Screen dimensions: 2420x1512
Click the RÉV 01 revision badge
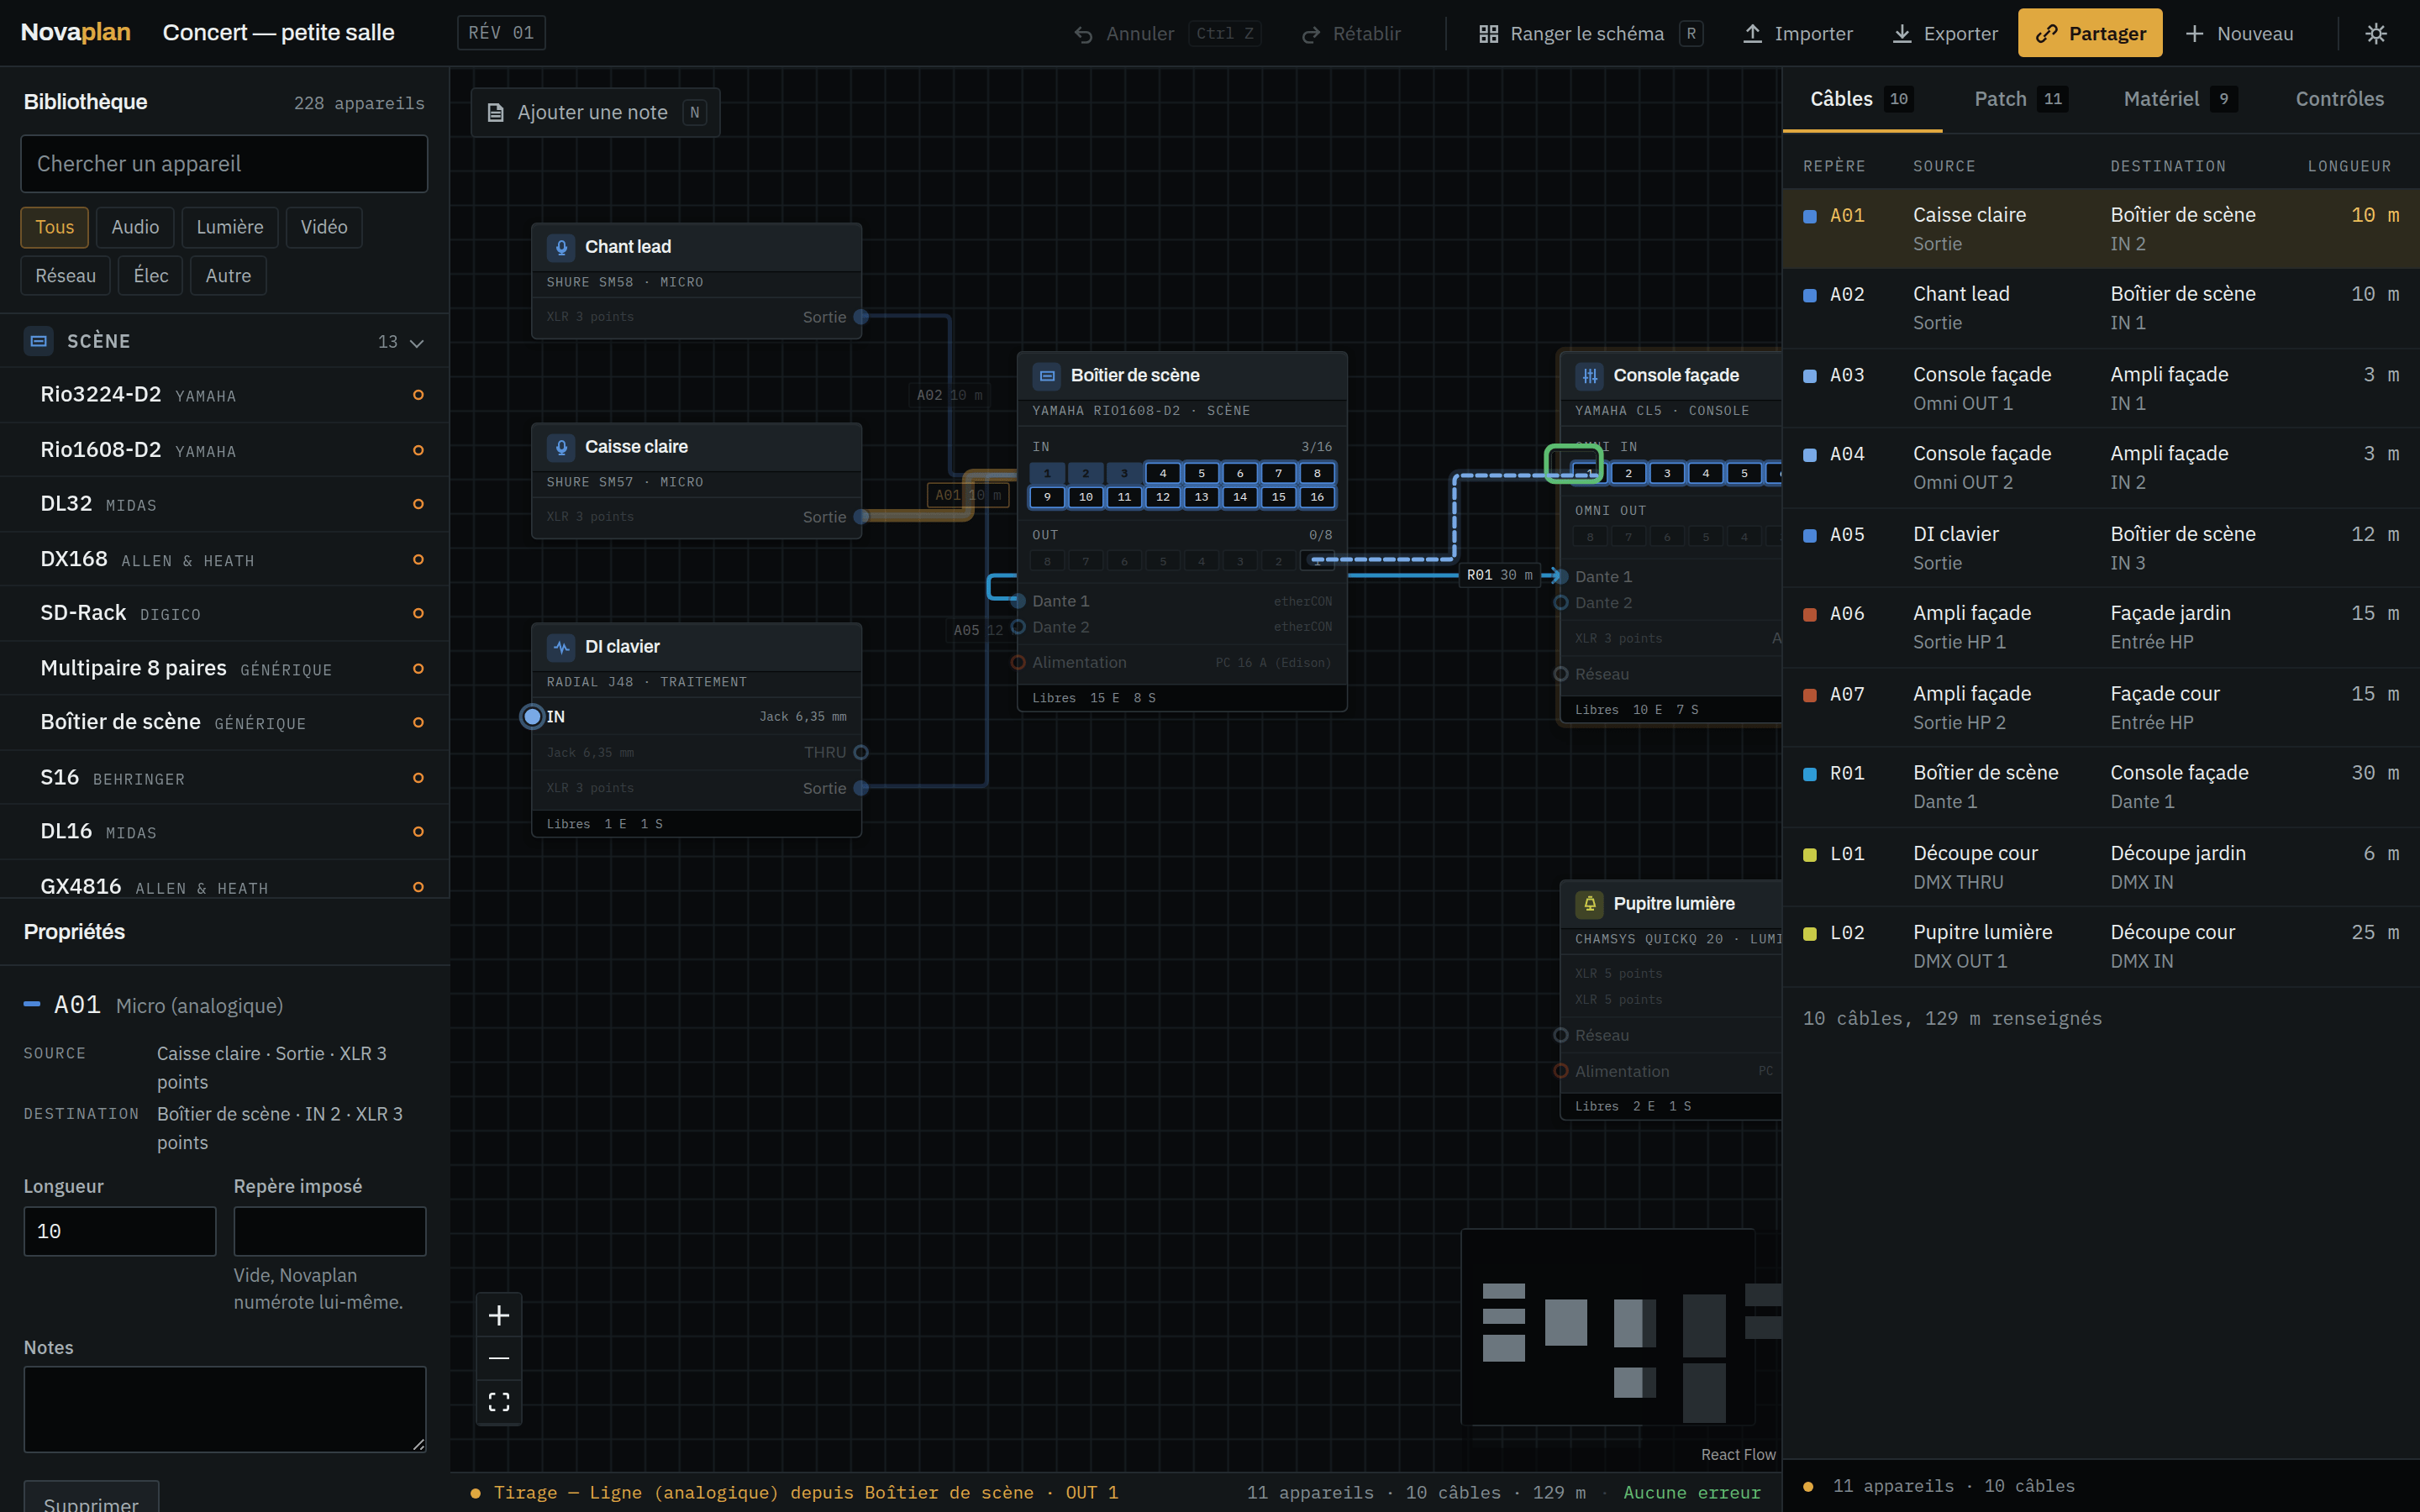click(x=501, y=33)
